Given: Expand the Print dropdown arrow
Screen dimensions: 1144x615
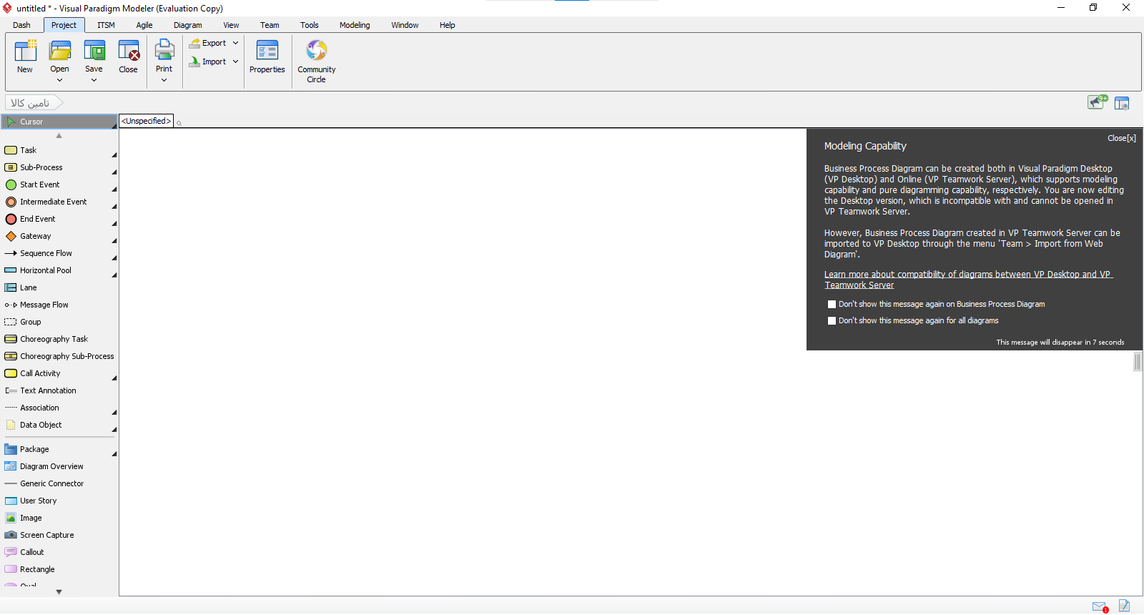Looking at the screenshot, I should (x=164, y=80).
